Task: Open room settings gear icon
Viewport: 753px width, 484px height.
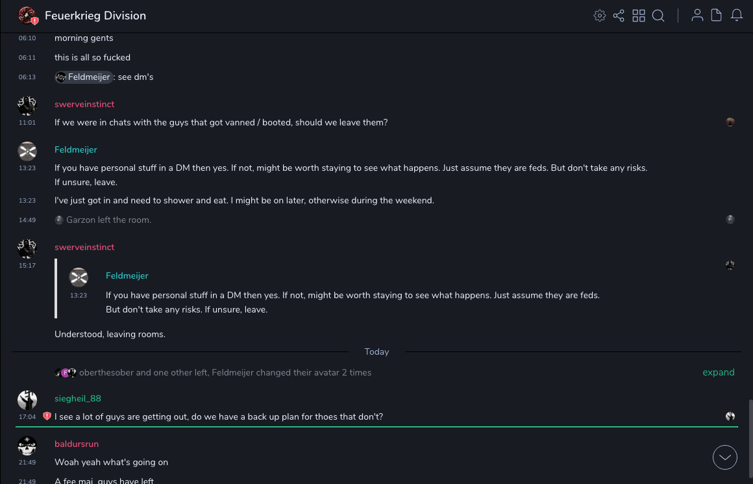Action: click(600, 16)
